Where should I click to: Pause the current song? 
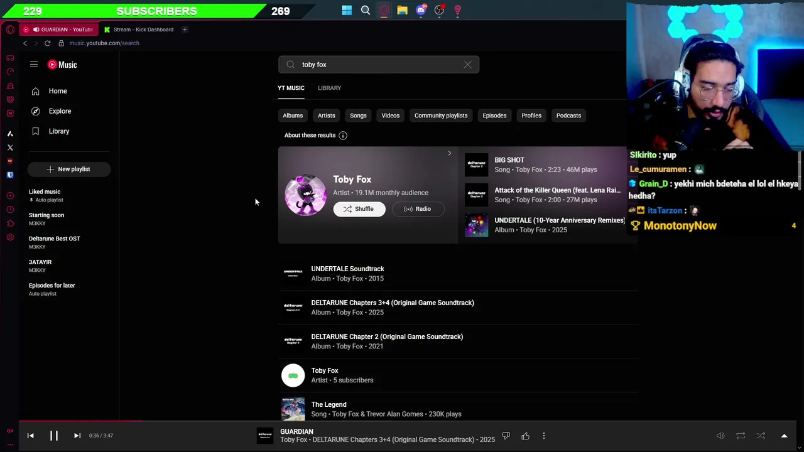[x=54, y=436]
